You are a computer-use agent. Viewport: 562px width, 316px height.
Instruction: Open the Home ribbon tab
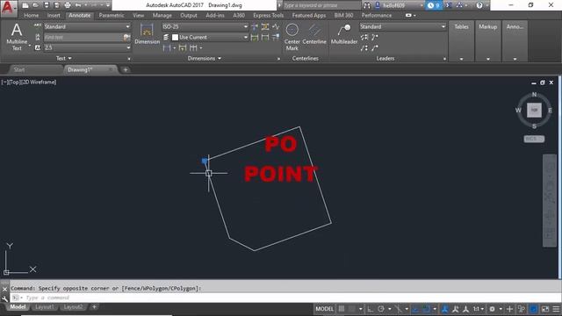tap(32, 16)
